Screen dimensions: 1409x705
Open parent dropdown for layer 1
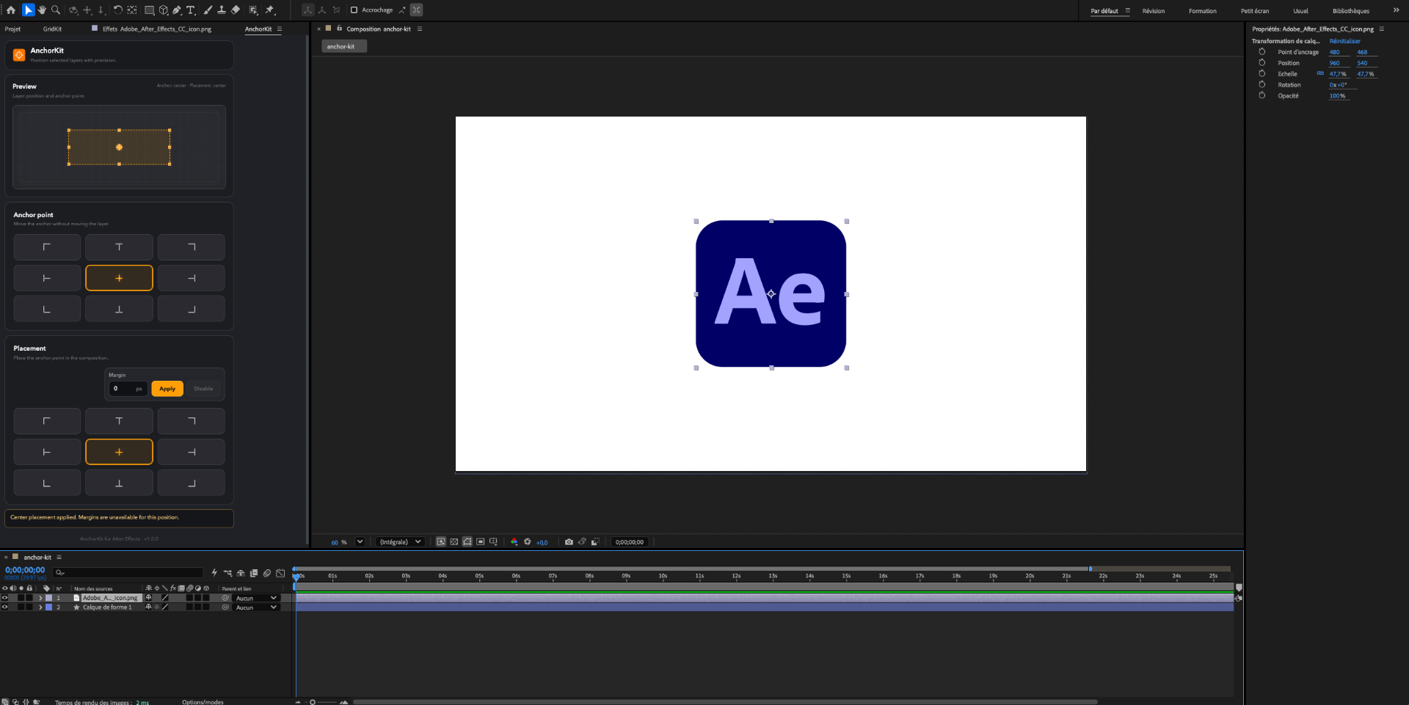pyautogui.click(x=256, y=598)
